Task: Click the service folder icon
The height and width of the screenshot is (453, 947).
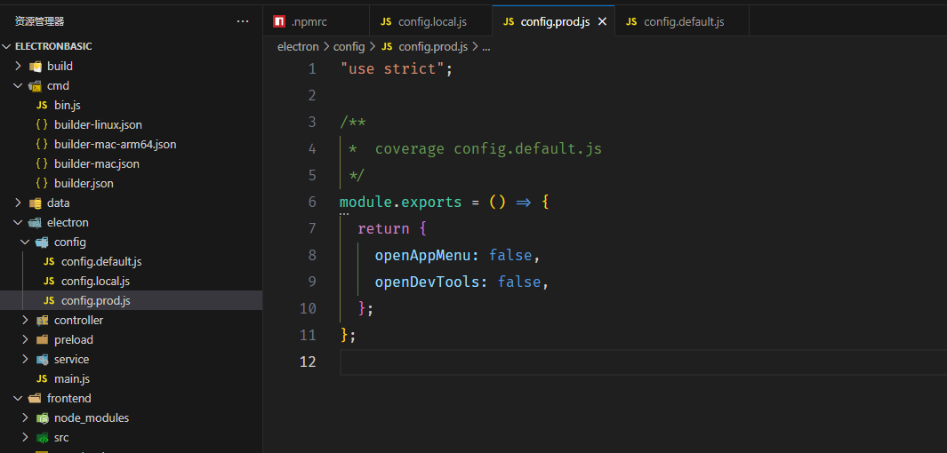Action: click(x=42, y=359)
